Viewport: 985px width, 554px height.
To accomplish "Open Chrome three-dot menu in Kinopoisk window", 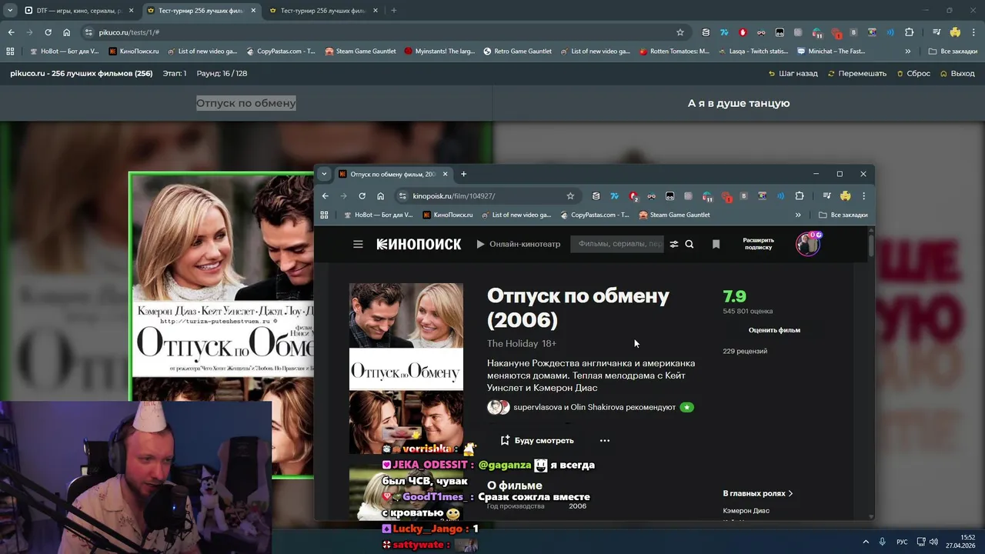I will 863,196.
